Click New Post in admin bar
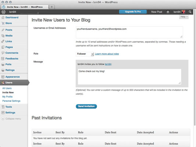 (157, 12)
